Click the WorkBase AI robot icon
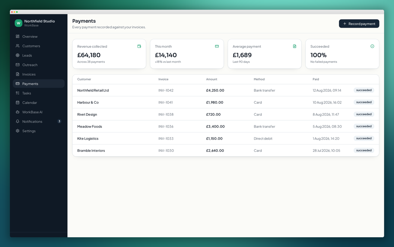394x247 pixels. [18, 112]
